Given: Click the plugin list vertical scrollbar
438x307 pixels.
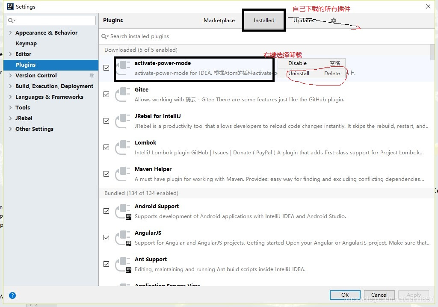Looking at the screenshot, I should click(x=432, y=52).
